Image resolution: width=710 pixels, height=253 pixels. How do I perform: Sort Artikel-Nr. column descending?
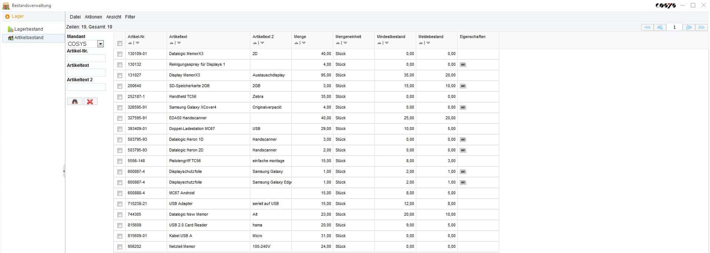click(137, 43)
